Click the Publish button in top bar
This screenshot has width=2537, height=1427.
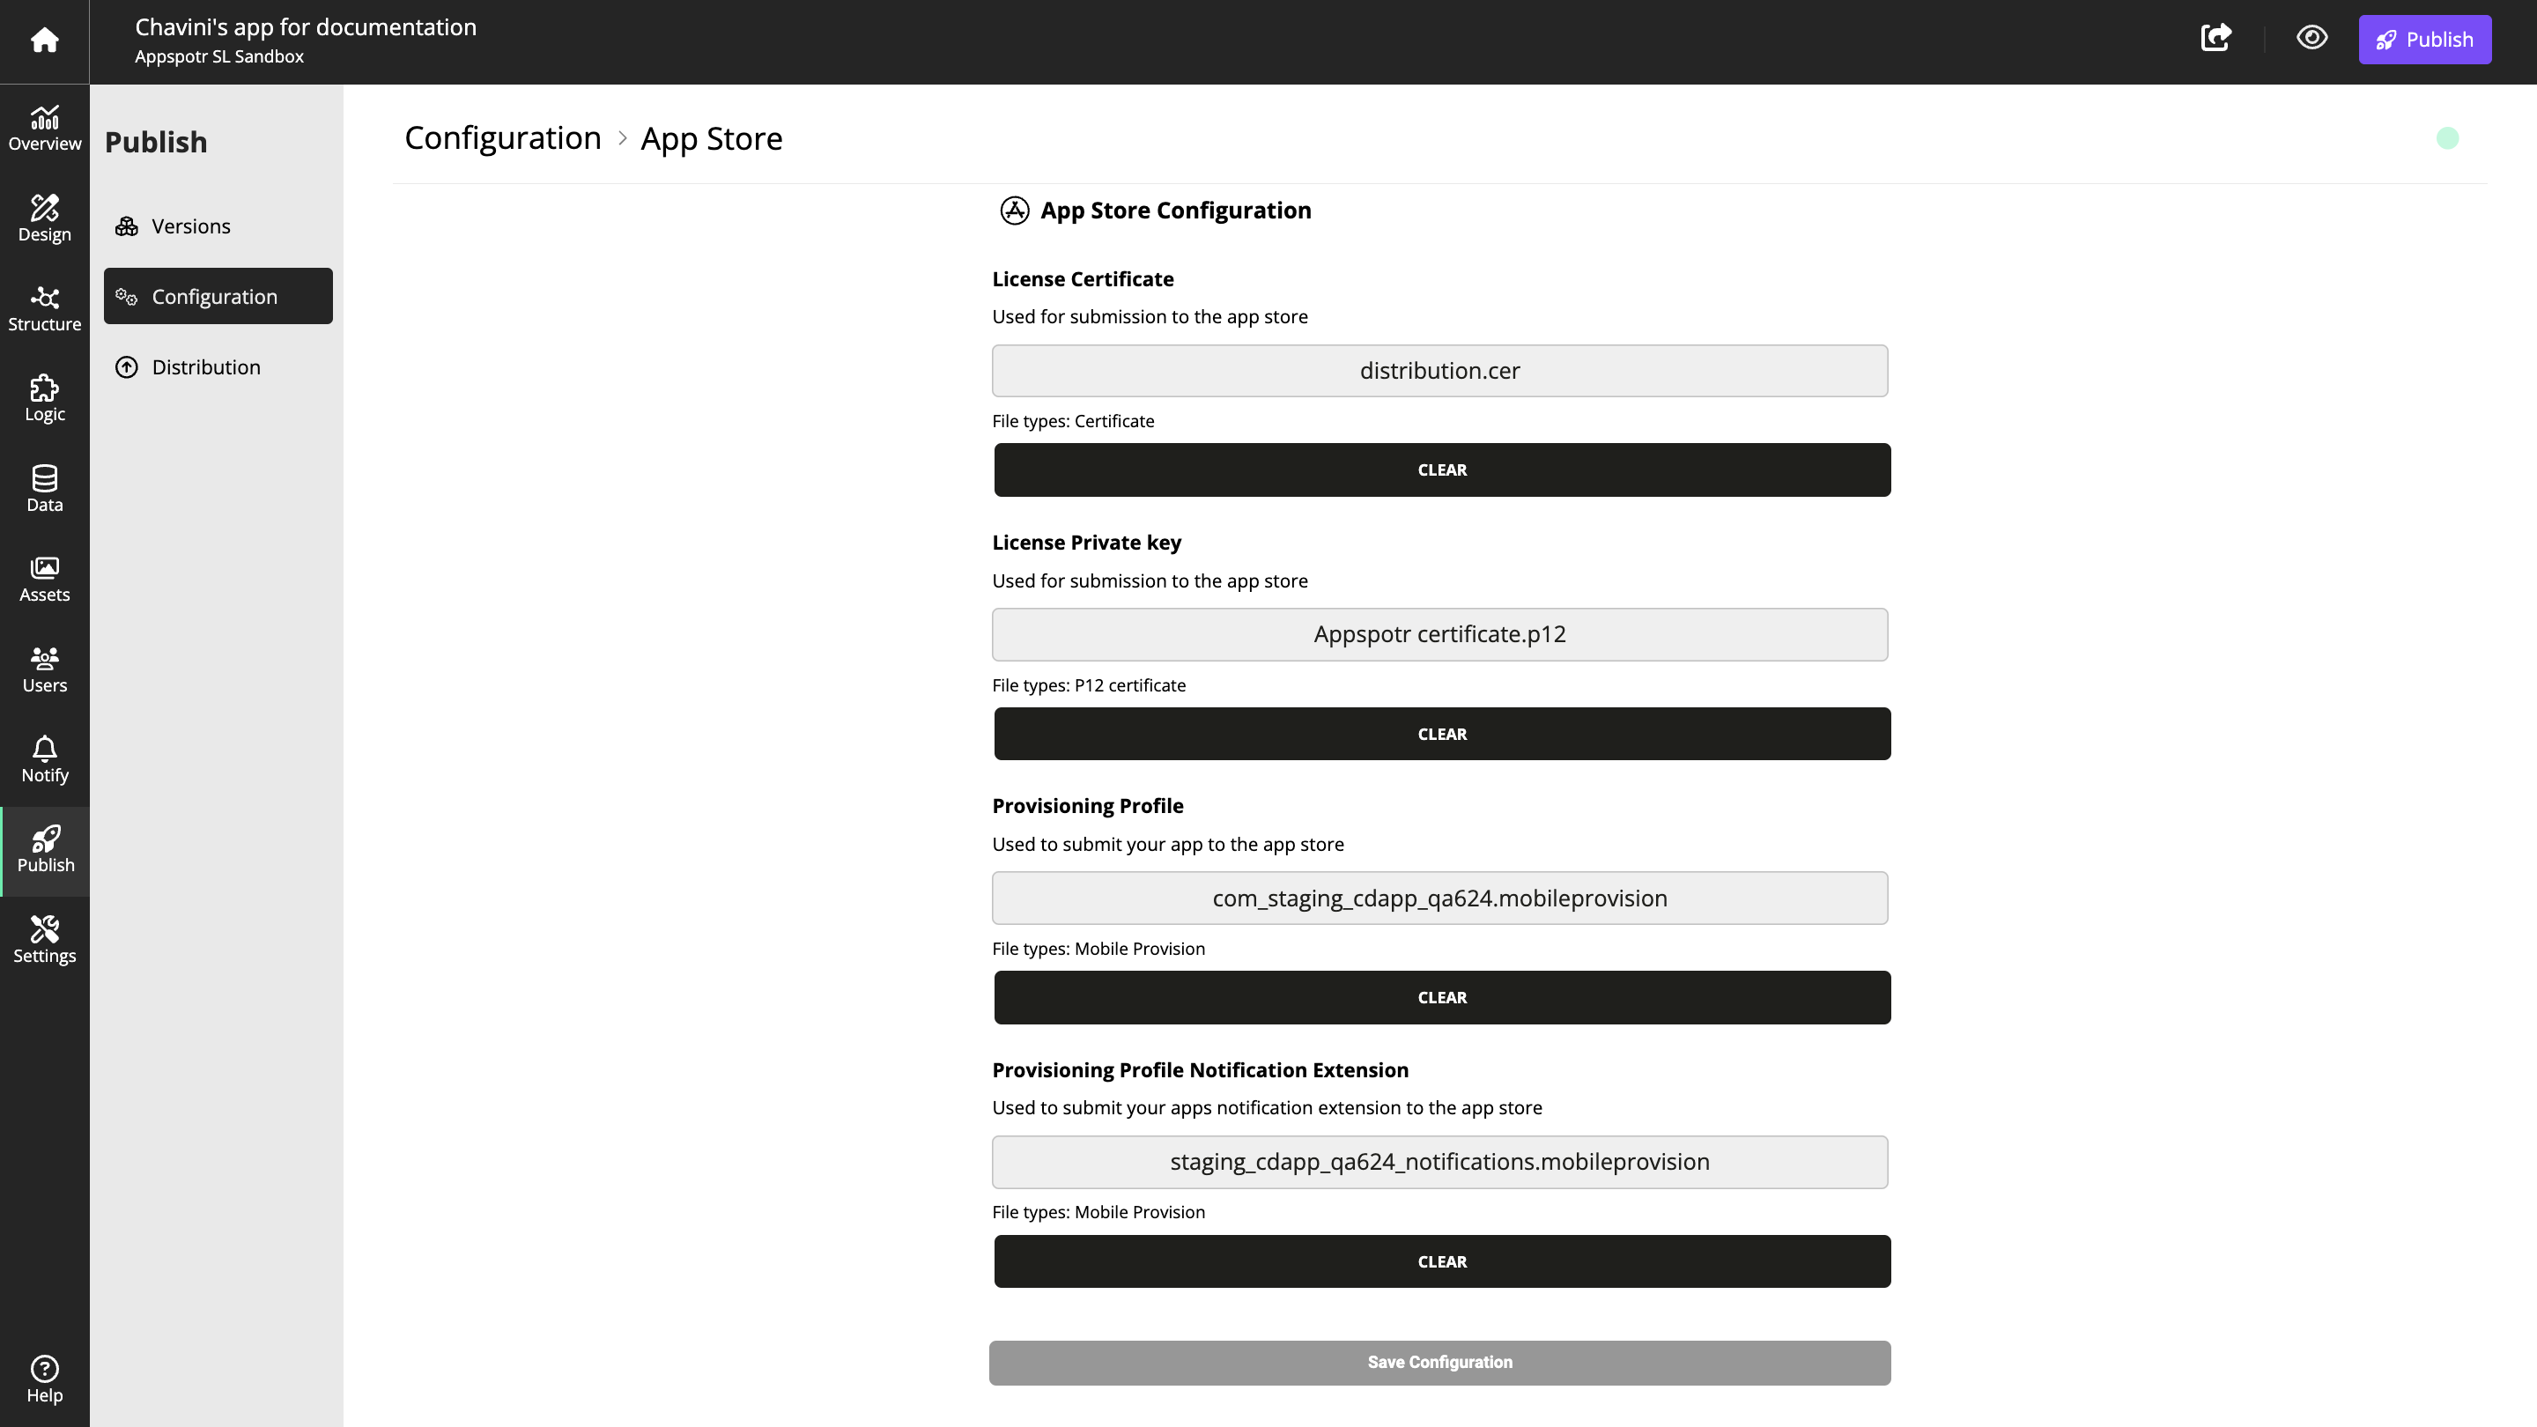point(2423,39)
